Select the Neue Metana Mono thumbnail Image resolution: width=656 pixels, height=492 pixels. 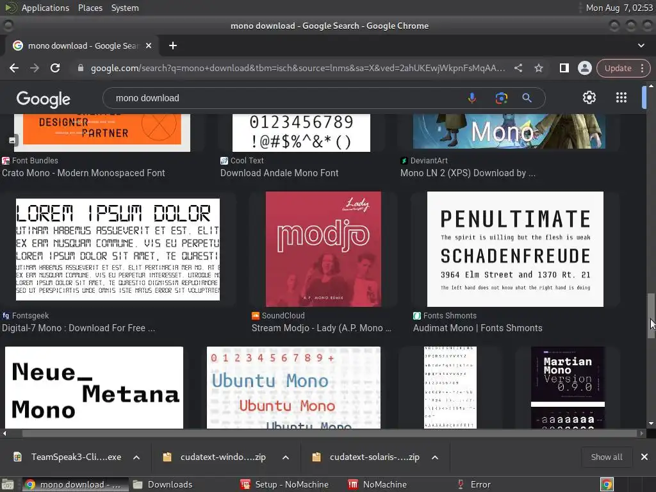[94, 388]
